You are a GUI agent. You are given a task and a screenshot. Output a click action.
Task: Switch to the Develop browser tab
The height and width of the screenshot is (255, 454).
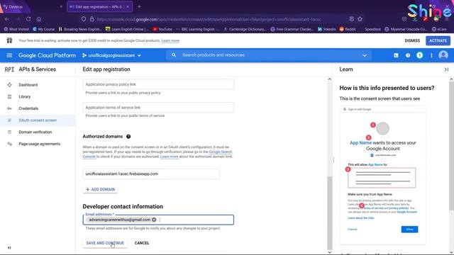tap(32, 6)
